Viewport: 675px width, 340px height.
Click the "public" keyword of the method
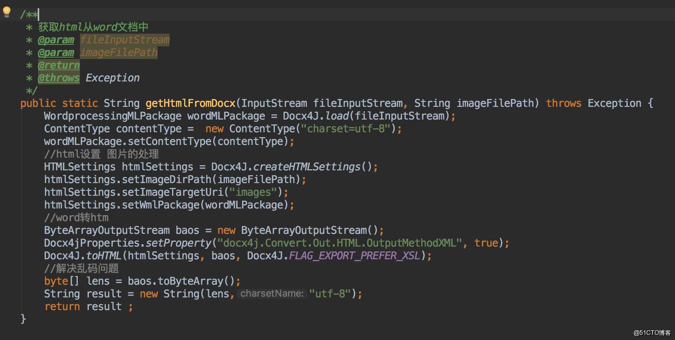(38, 103)
